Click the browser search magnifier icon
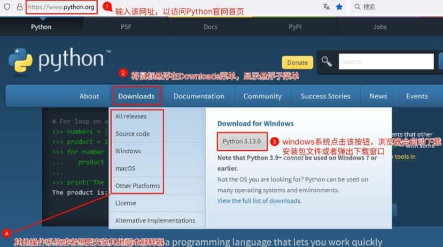 (357, 6)
